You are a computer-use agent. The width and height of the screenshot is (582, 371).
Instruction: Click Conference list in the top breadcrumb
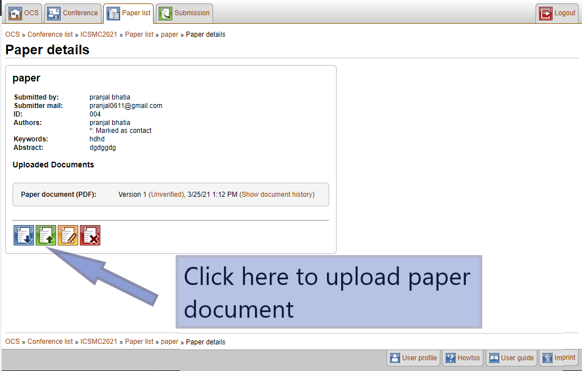tap(50, 34)
